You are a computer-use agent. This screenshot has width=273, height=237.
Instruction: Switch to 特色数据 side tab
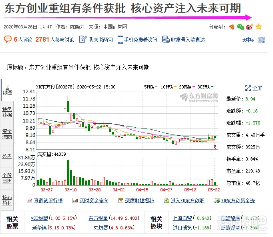[7, 112]
